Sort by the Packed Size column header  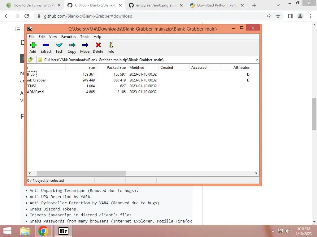click(x=112, y=68)
